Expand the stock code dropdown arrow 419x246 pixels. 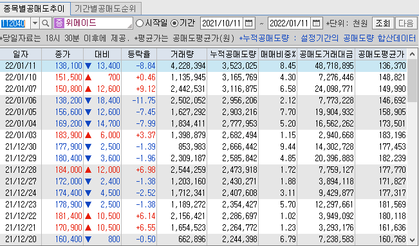coord(35,24)
